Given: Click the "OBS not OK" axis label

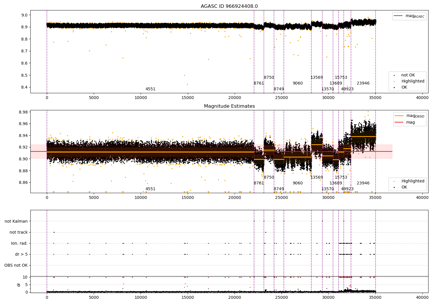Looking at the screenshot, I should tap(16, 265).
